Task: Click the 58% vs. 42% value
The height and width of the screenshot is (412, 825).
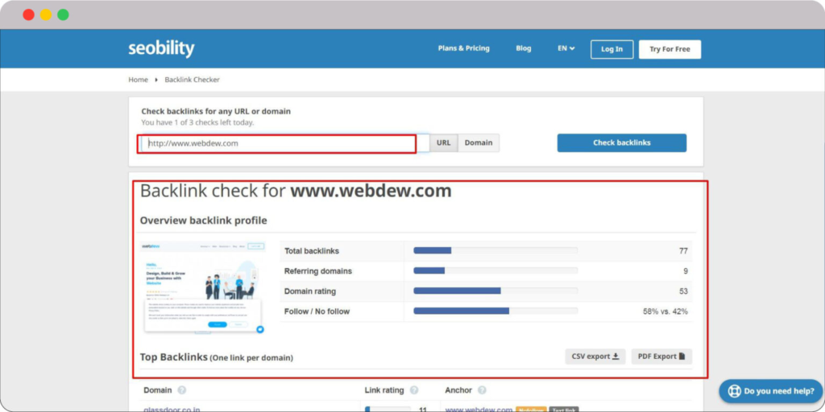Action: pos(665,311)
